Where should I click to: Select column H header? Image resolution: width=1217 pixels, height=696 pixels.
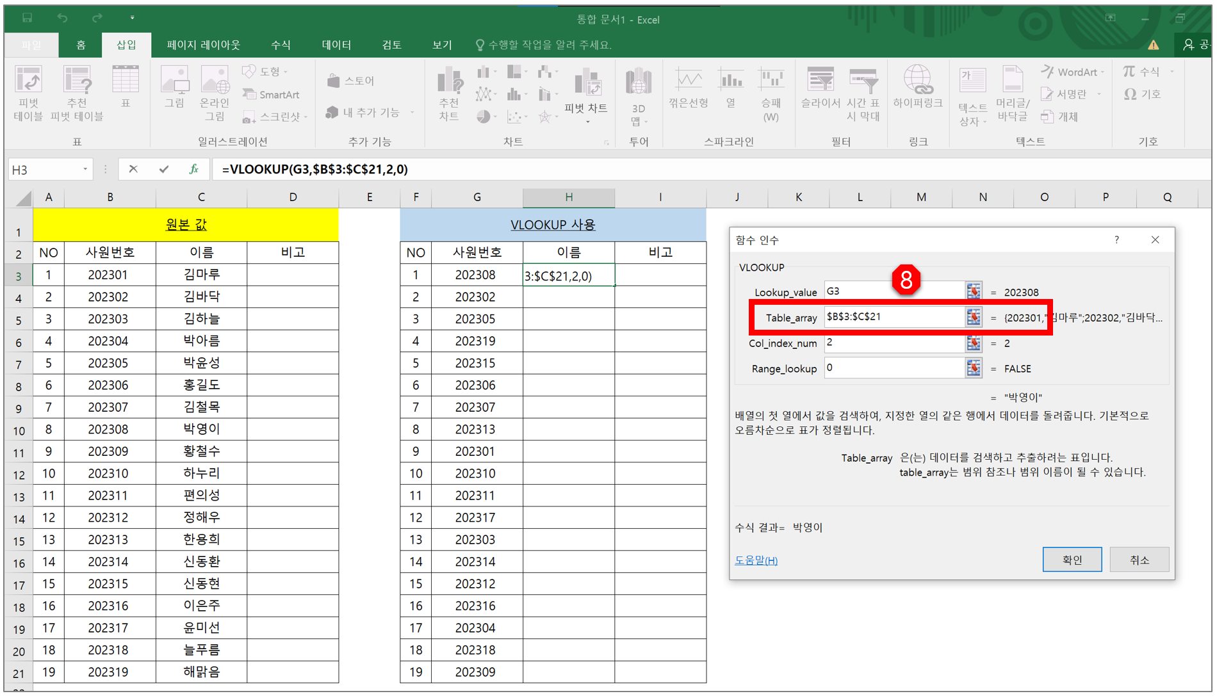(568, 197)
